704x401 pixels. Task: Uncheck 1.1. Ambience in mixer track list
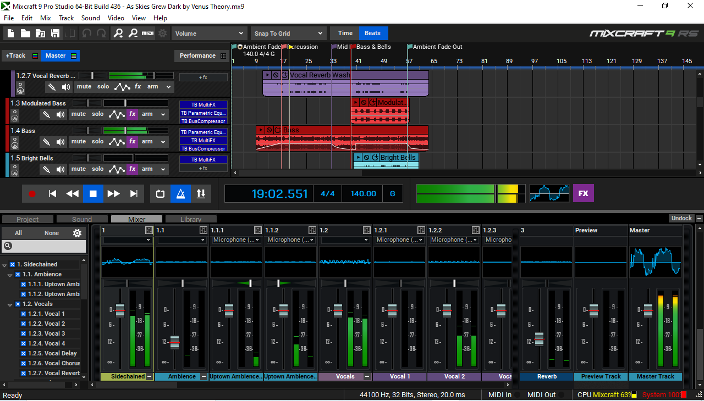click(18, 274)
